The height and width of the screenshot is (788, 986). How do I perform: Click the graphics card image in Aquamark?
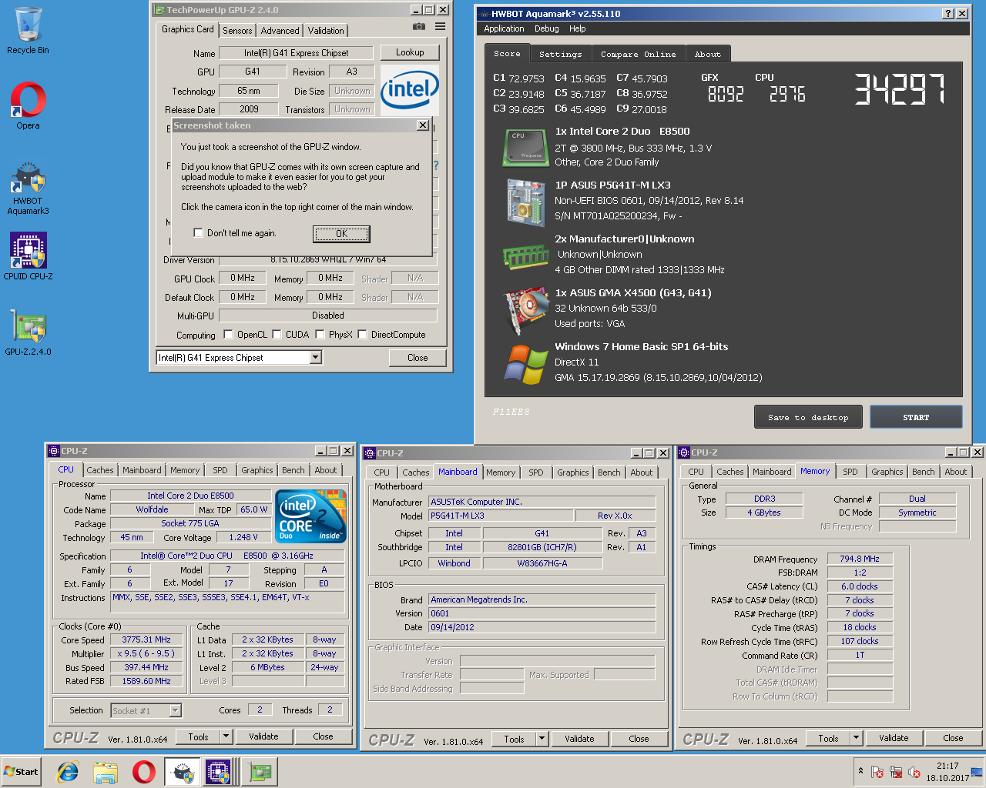525,309
